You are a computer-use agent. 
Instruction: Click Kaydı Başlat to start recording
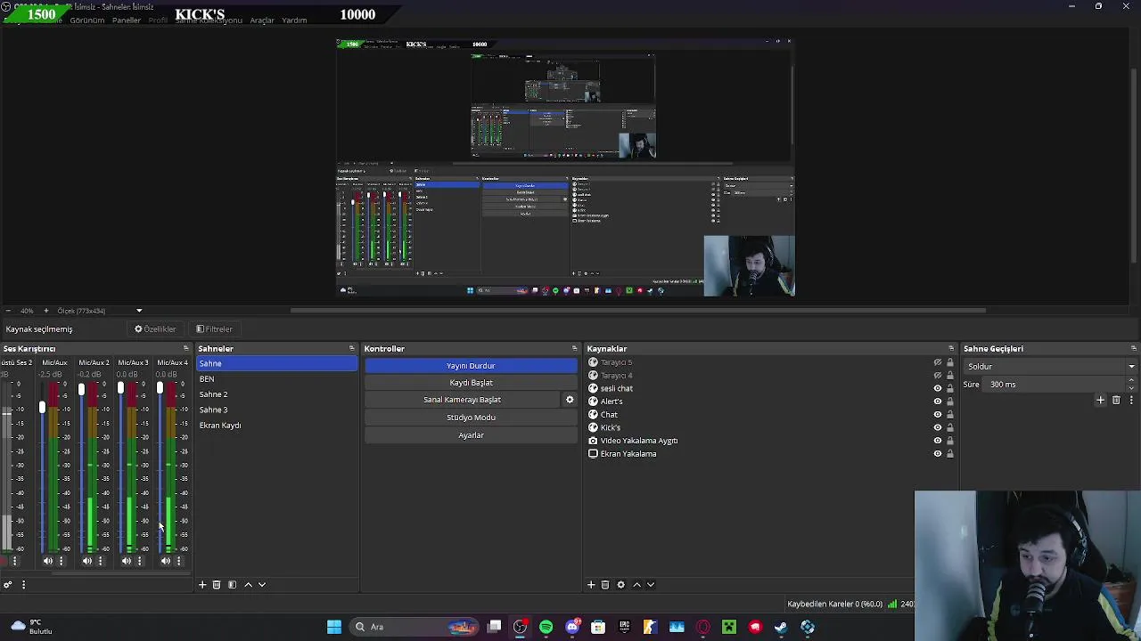(x=471, y=383)
